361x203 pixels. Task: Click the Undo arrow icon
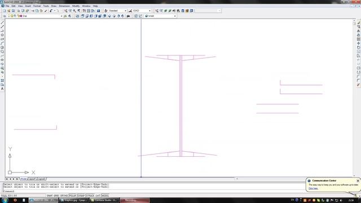(x=51, y=11)
